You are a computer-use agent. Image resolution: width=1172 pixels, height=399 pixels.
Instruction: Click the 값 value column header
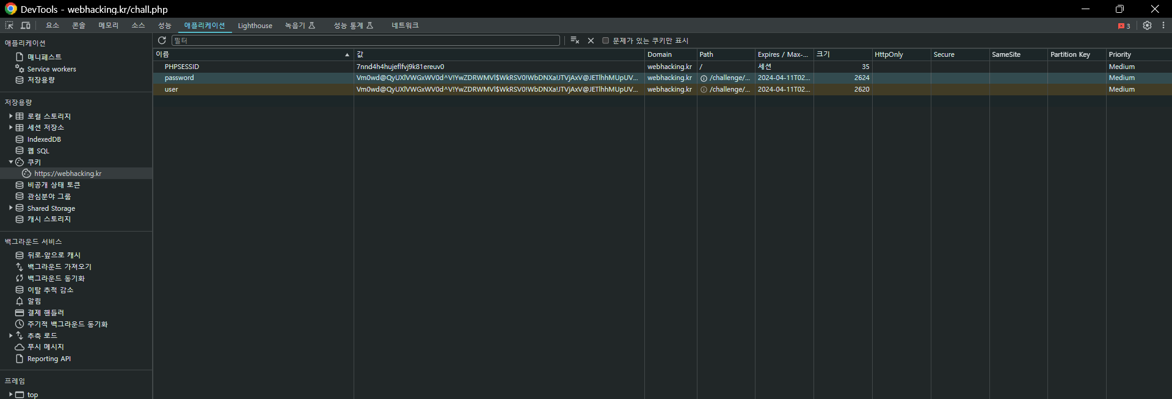499,54
